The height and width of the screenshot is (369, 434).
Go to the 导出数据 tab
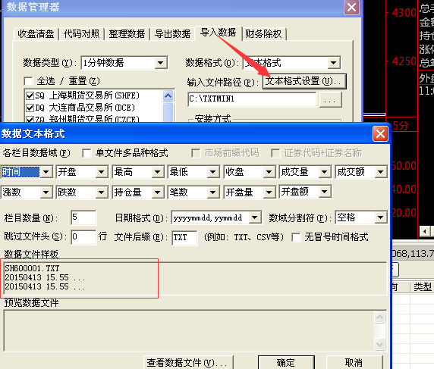pos(172,34)
